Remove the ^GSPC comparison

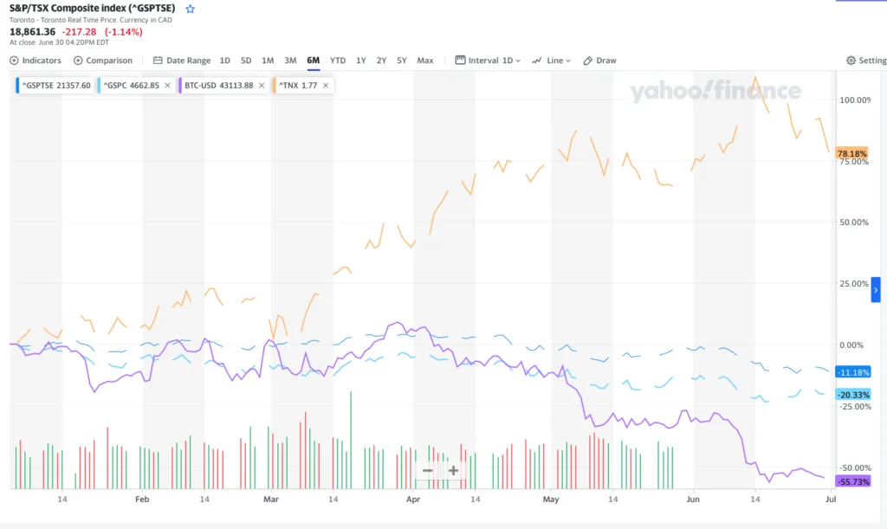point(168,86)
